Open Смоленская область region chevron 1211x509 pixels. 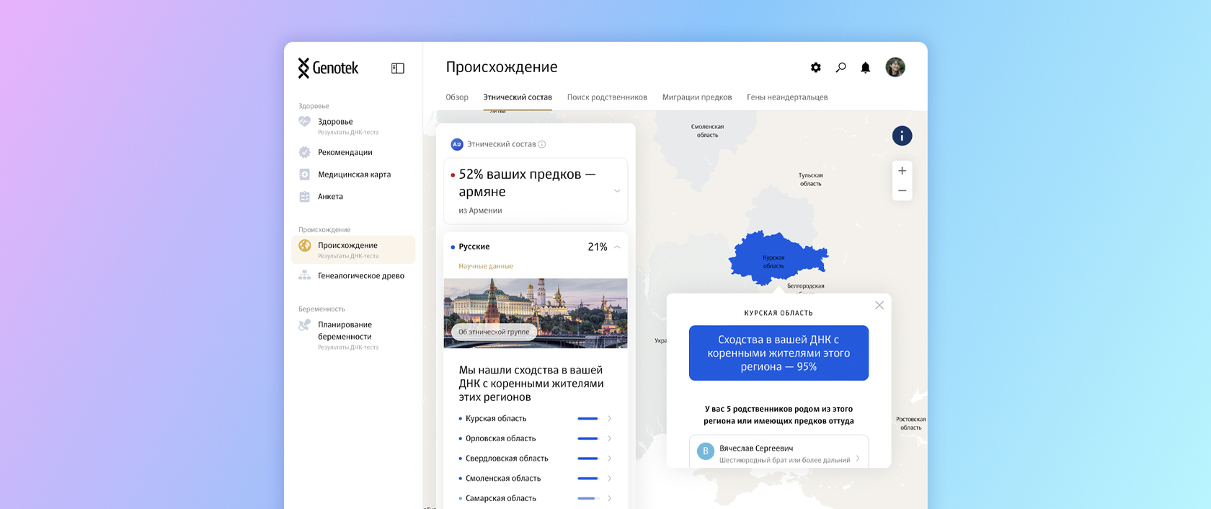610,478
